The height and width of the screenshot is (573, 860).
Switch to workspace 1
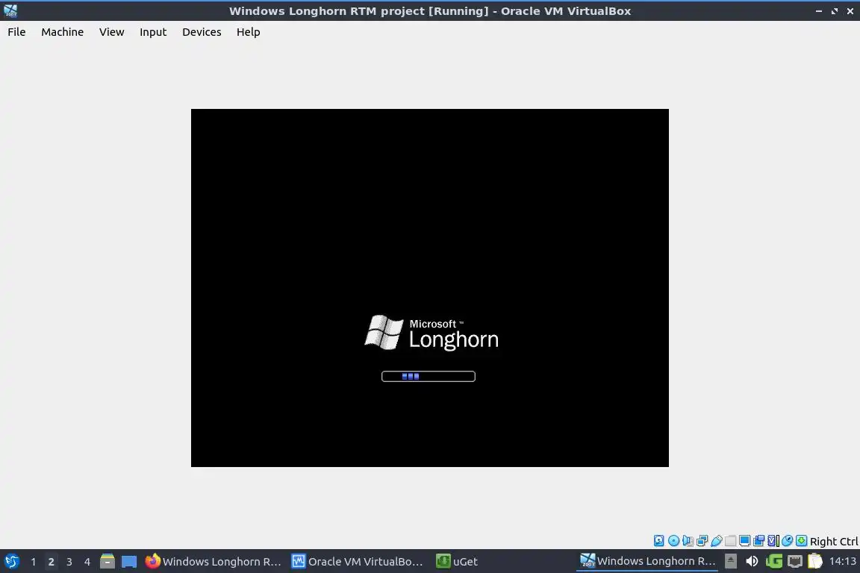click(33, 562)
